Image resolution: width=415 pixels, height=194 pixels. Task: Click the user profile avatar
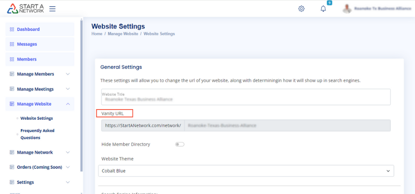tap(347, 8)
